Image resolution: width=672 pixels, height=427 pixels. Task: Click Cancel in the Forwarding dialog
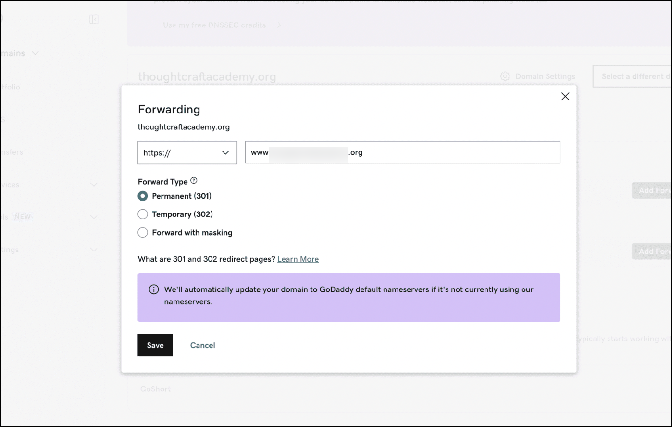click(202, 345)
